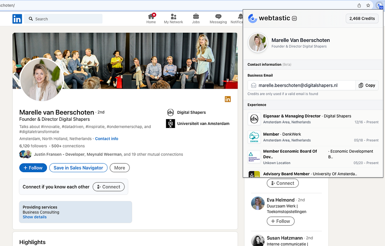The height and width of the screenshot is (246, 385).
Task: Copy the business email address
Action: tap(367, 85)
